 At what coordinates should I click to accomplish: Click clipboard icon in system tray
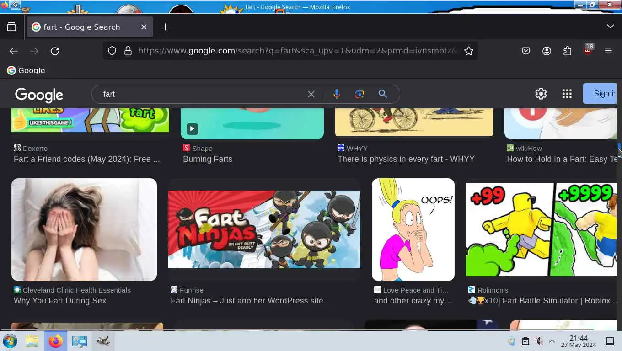click(x=525, y=341)
